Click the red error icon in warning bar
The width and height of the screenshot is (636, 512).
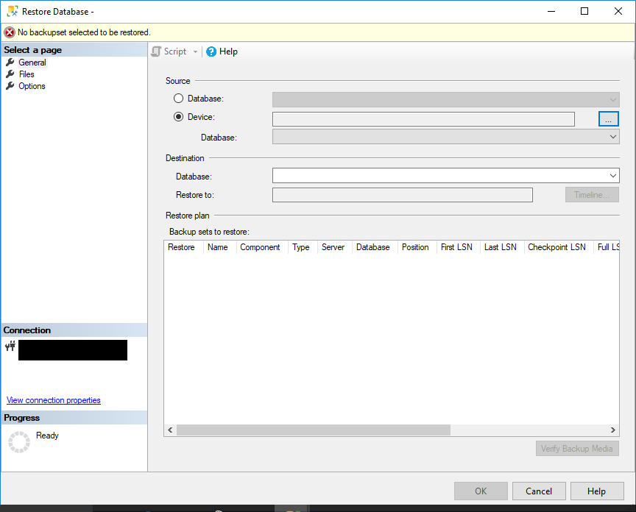(x=10, y=32)
